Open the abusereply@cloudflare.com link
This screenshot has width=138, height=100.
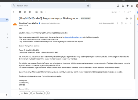73,37
